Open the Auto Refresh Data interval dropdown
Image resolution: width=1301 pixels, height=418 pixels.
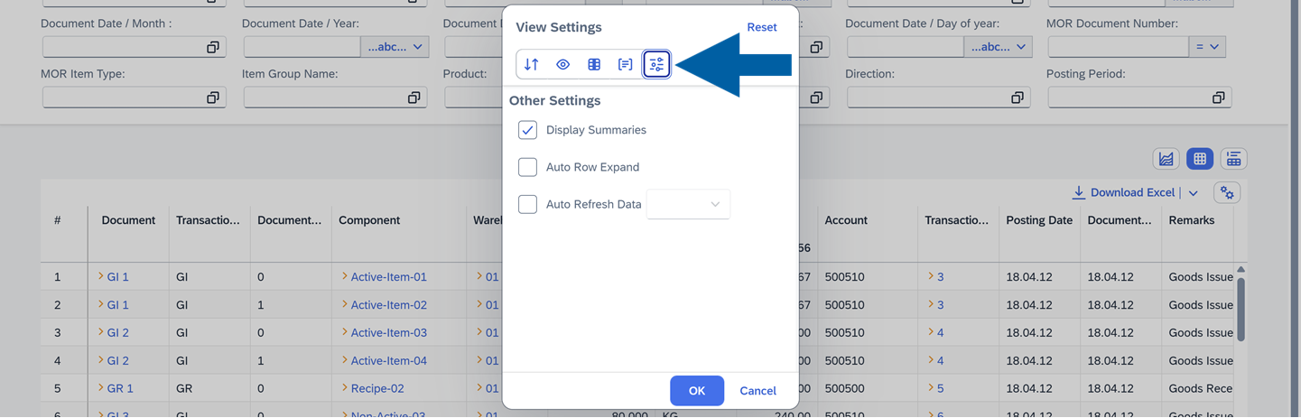(x=688, y=204)
